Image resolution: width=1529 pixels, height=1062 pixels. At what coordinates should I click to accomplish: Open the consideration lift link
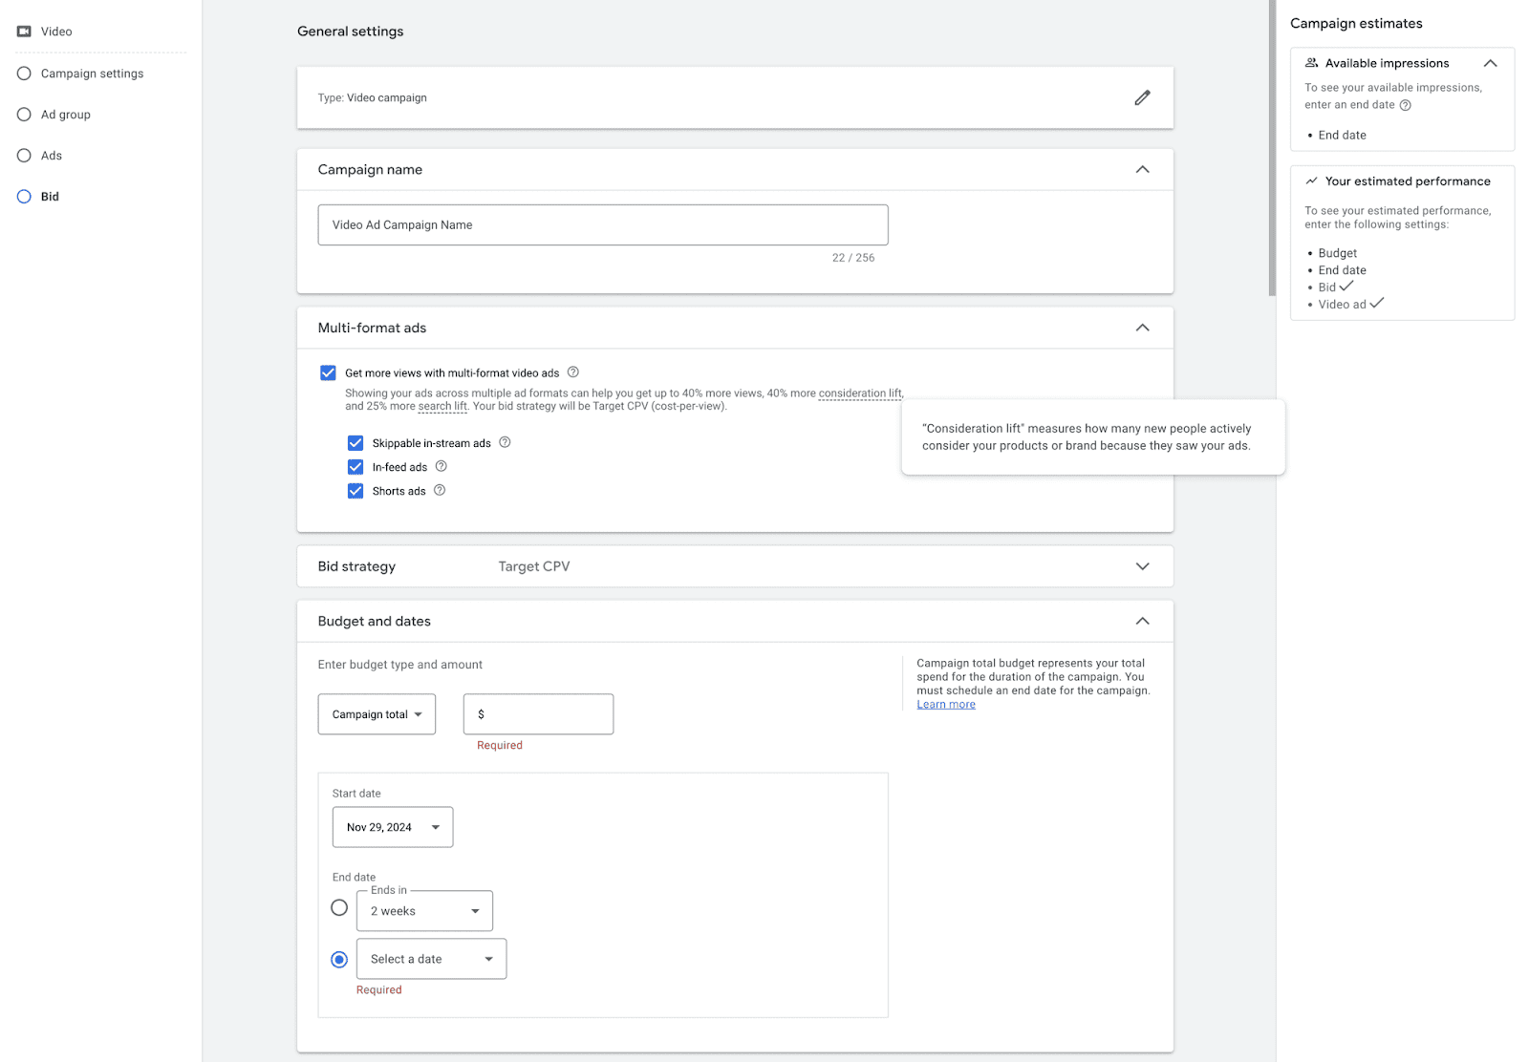[859, 393]
